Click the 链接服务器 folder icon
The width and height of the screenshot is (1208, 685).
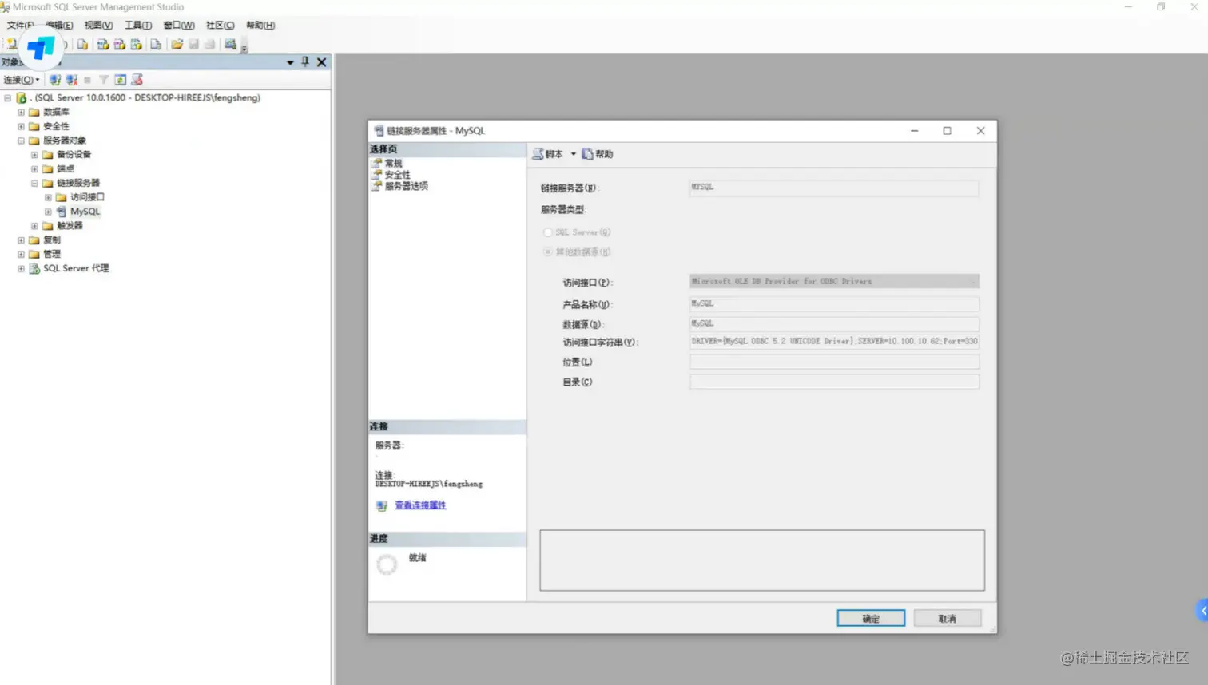(x=48, y=183)
